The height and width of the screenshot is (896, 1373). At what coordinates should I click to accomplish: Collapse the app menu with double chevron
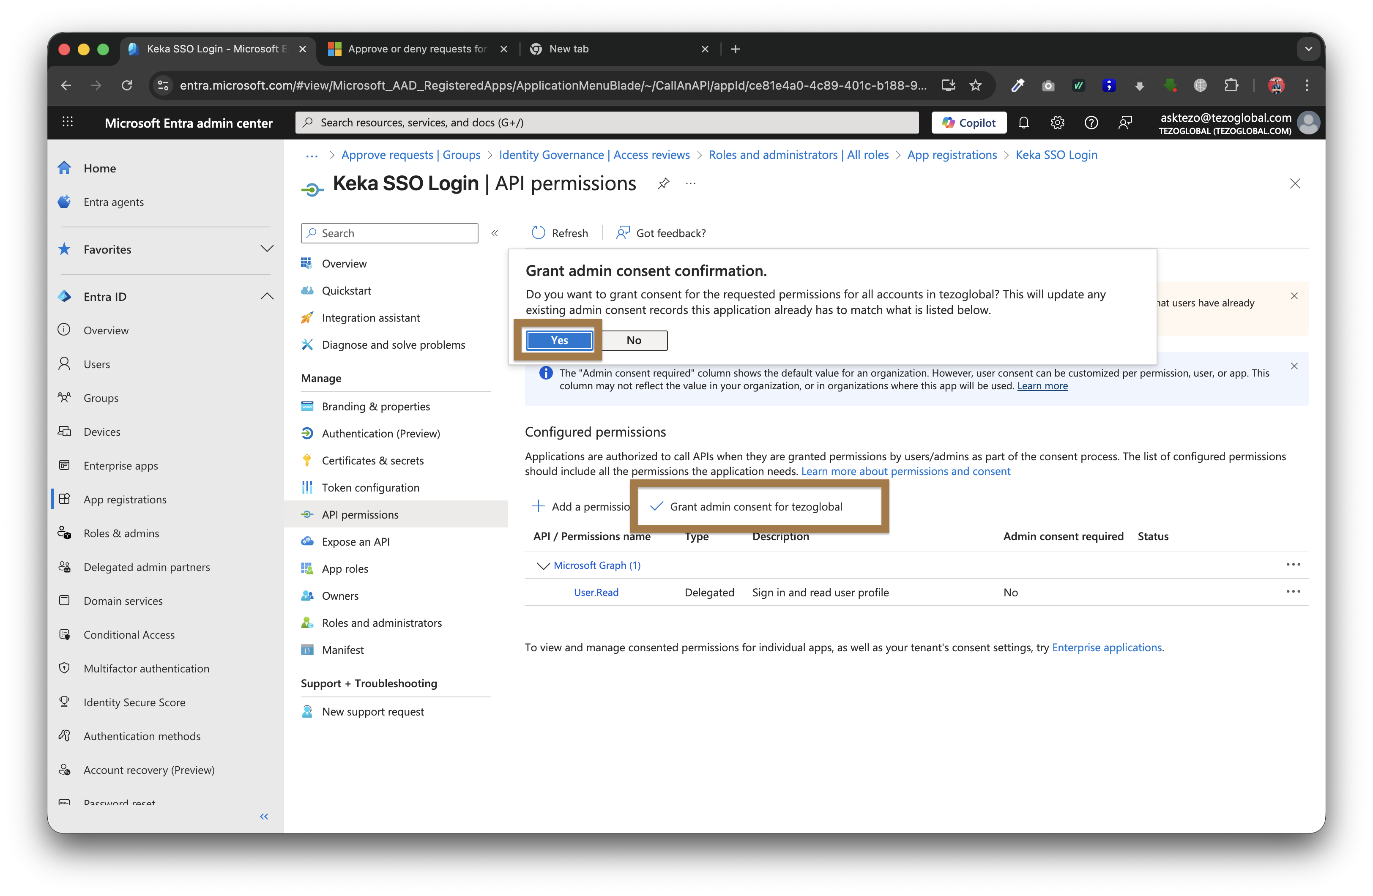pyautogui.click(x=495, y=233)
